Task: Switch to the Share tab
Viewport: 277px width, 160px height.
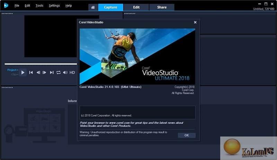Action: click(162, 7)
